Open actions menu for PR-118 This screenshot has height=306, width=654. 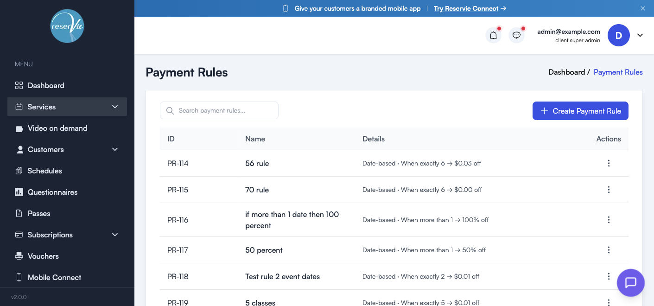[x=609, y=276]
